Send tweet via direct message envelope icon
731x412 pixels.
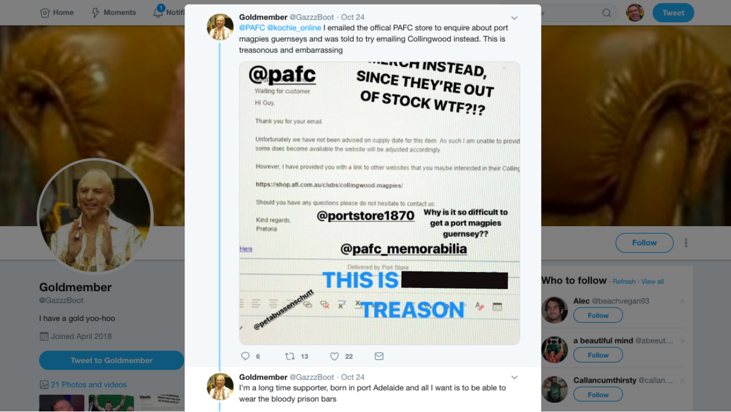pos(379,357)
